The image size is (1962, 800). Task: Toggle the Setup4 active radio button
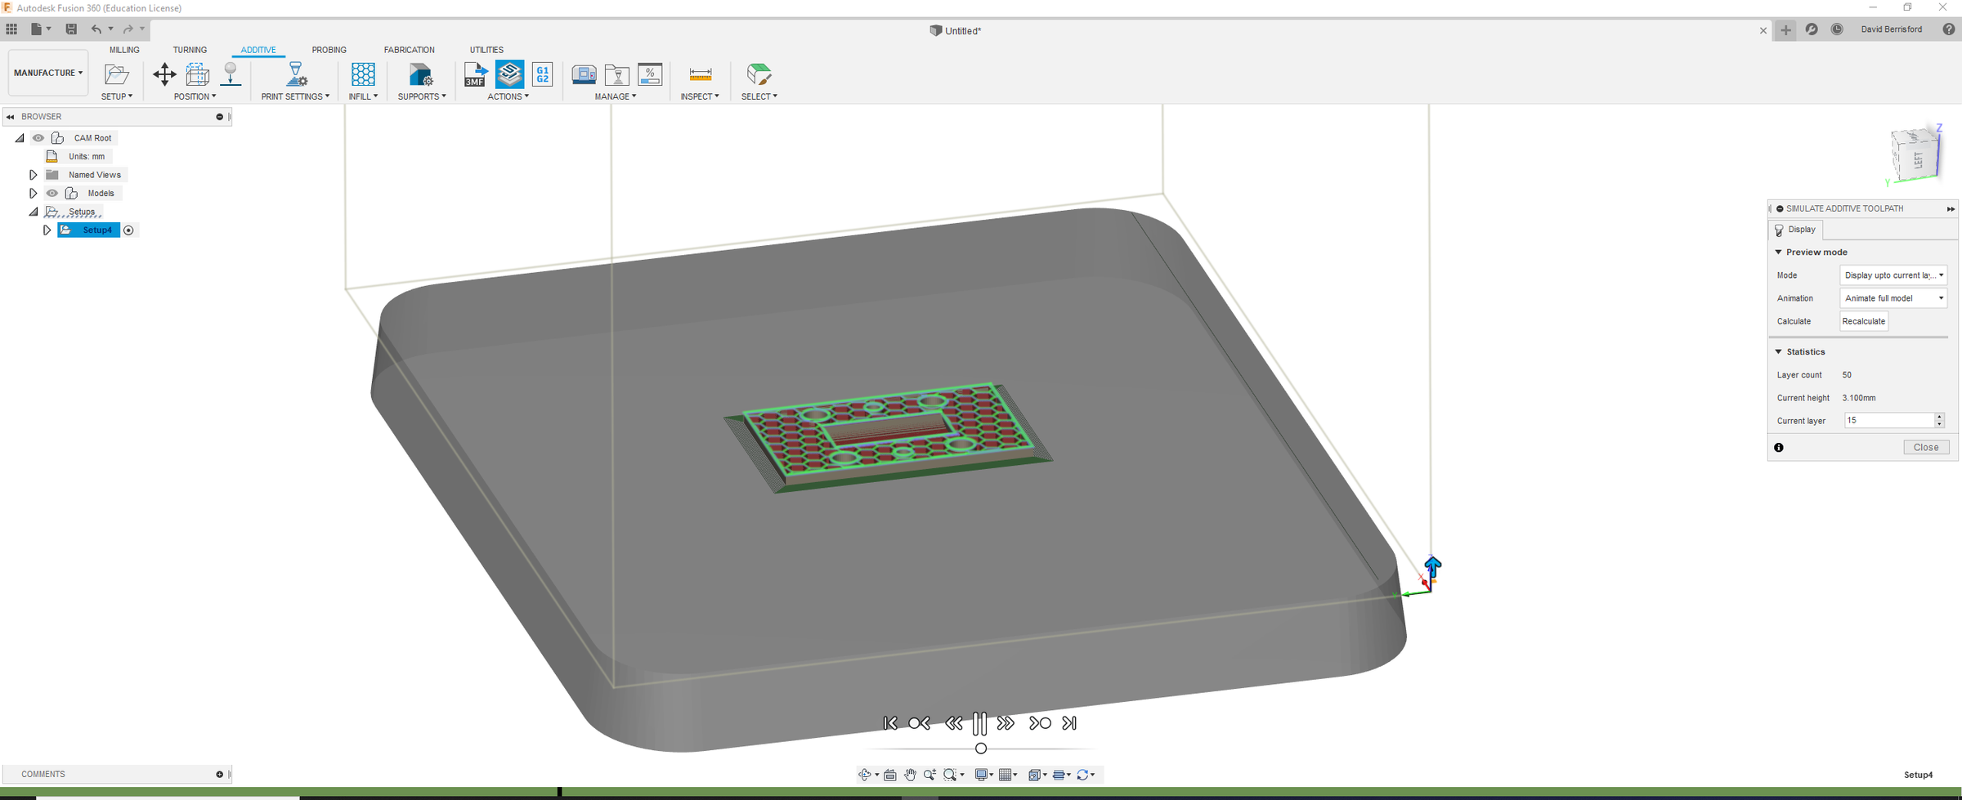click(x=128, y=230)
